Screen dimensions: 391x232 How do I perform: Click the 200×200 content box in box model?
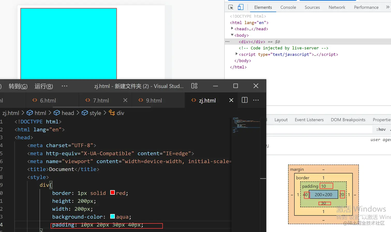click(323, 195)
